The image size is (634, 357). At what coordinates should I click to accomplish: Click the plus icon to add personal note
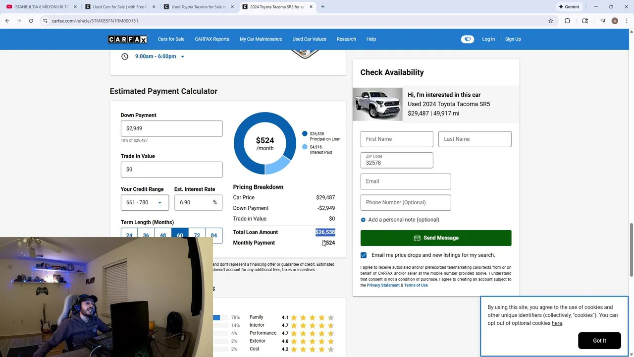click(363, 220)
